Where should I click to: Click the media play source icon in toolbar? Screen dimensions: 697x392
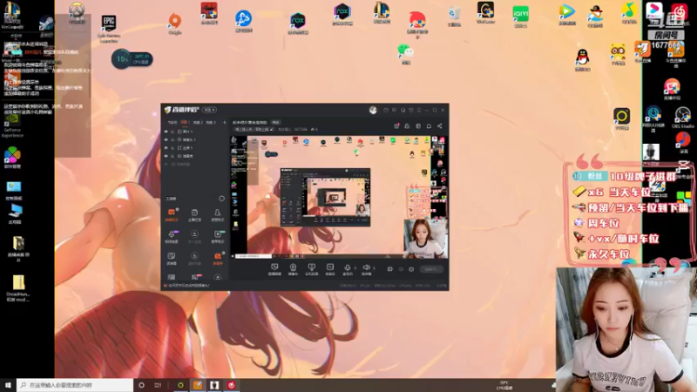330,269
